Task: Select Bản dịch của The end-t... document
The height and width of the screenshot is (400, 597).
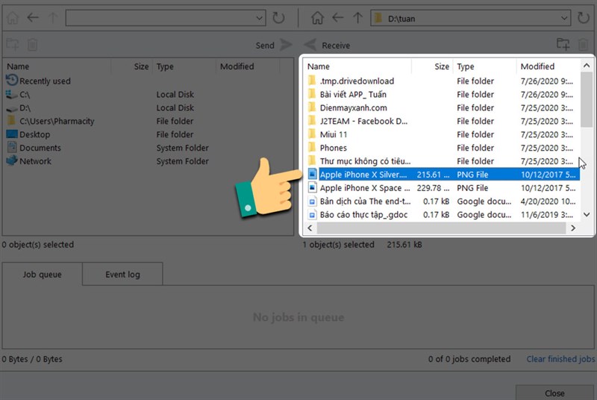Action: pos(442,201)
